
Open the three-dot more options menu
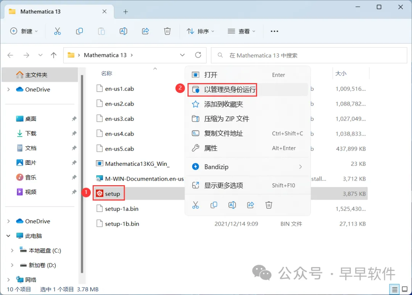(274, 31)
